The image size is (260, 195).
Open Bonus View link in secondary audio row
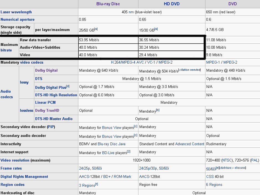click(x=112, y=136)
